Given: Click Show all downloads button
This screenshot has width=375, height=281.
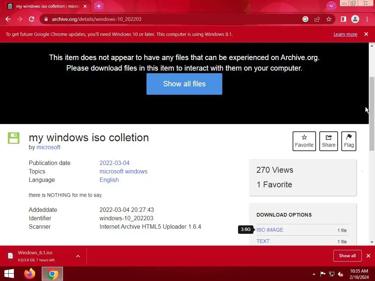Looking at the screenshot, I should (x=347, y=256).
